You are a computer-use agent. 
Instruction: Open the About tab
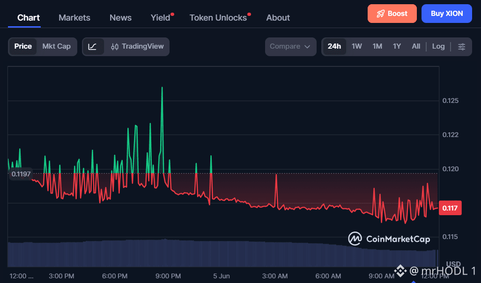pos(278,18)
